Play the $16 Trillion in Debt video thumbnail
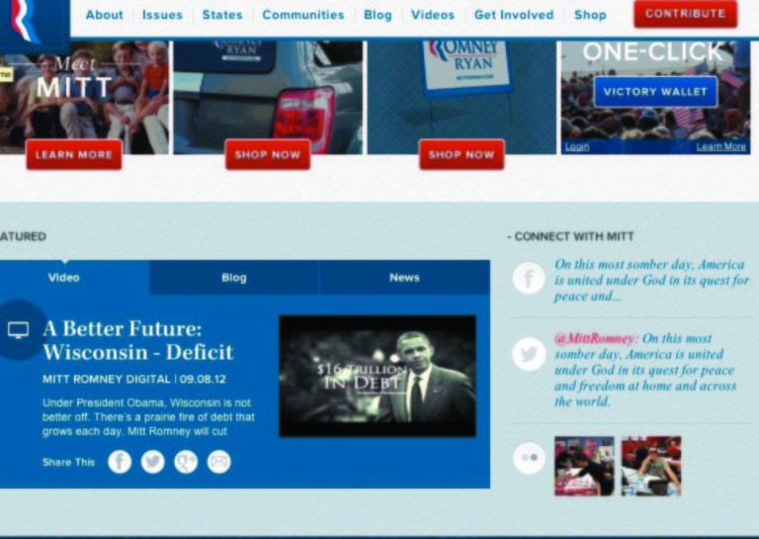This screenshot has width=759, height=539. point(378,377)
